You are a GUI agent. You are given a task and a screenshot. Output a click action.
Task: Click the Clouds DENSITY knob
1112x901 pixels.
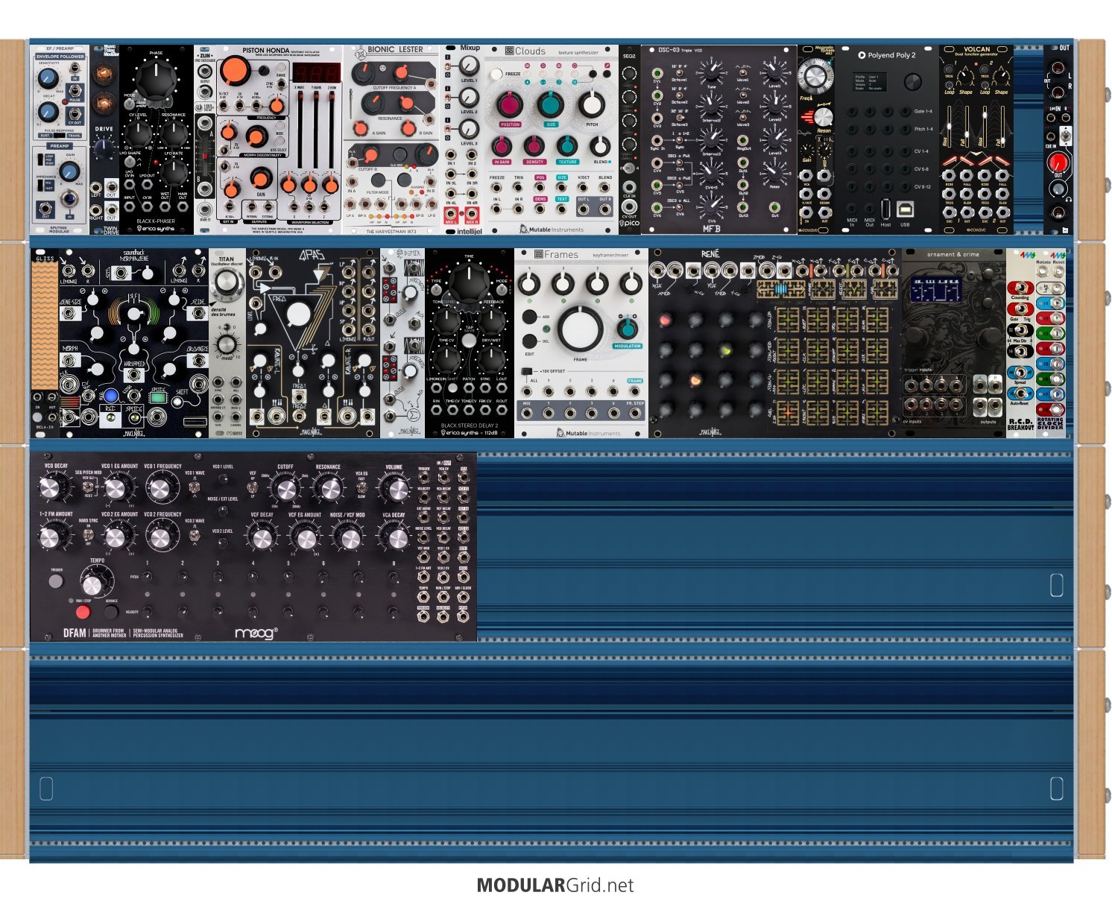(x=534, y=146)
